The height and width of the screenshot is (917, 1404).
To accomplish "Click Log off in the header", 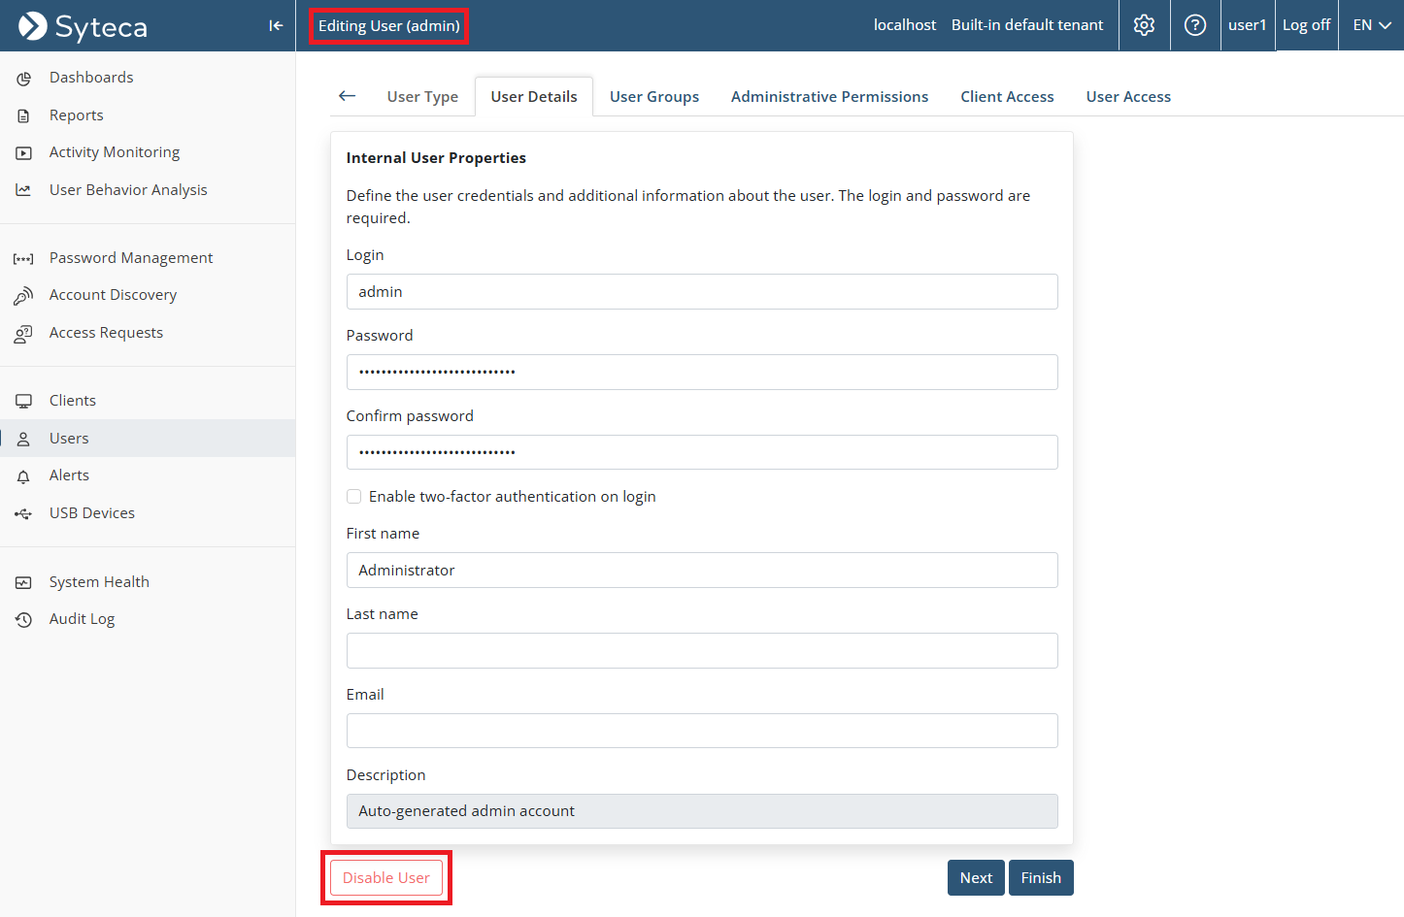I will [1306, 25].
